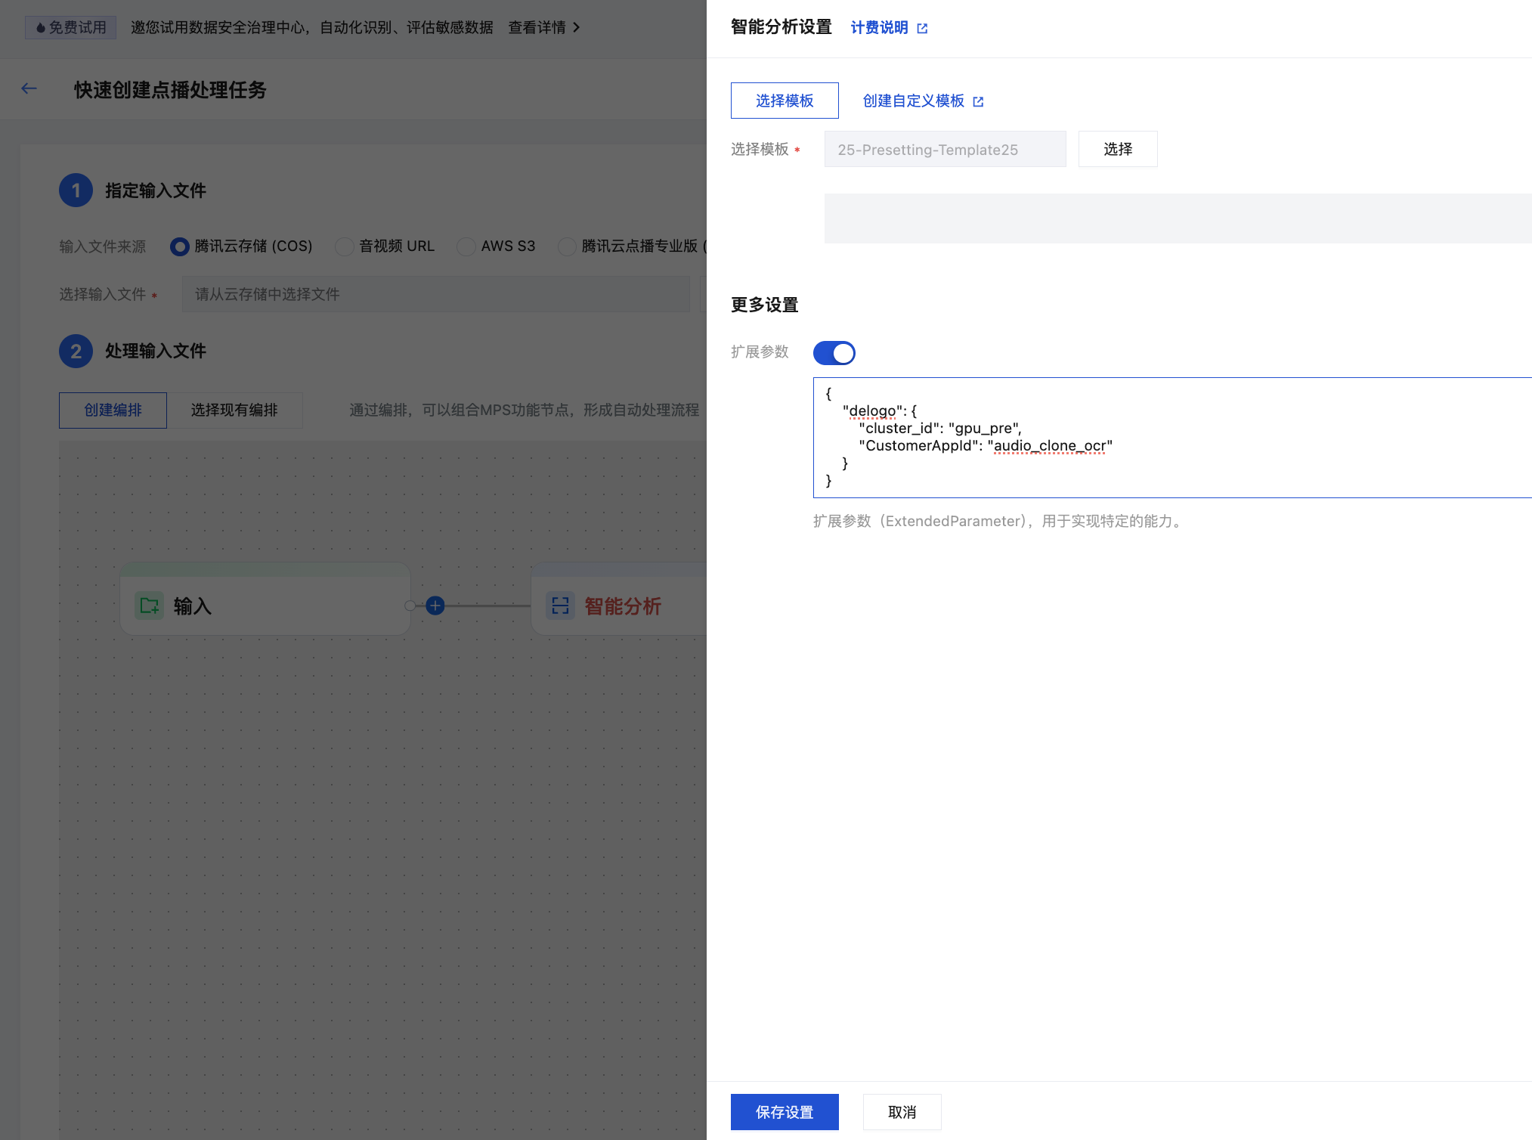The height and width of the screenshot is (1140, 1532).
Task: Select the AWS S3 input source
Action: (x=466, y=246)
